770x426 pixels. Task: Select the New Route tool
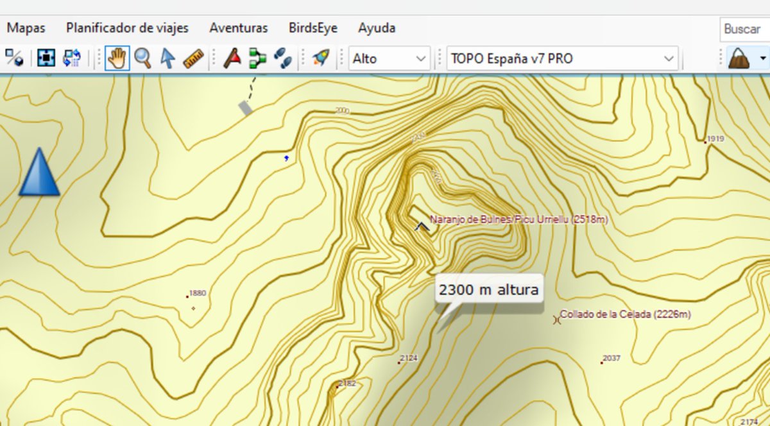pos(258,58)
